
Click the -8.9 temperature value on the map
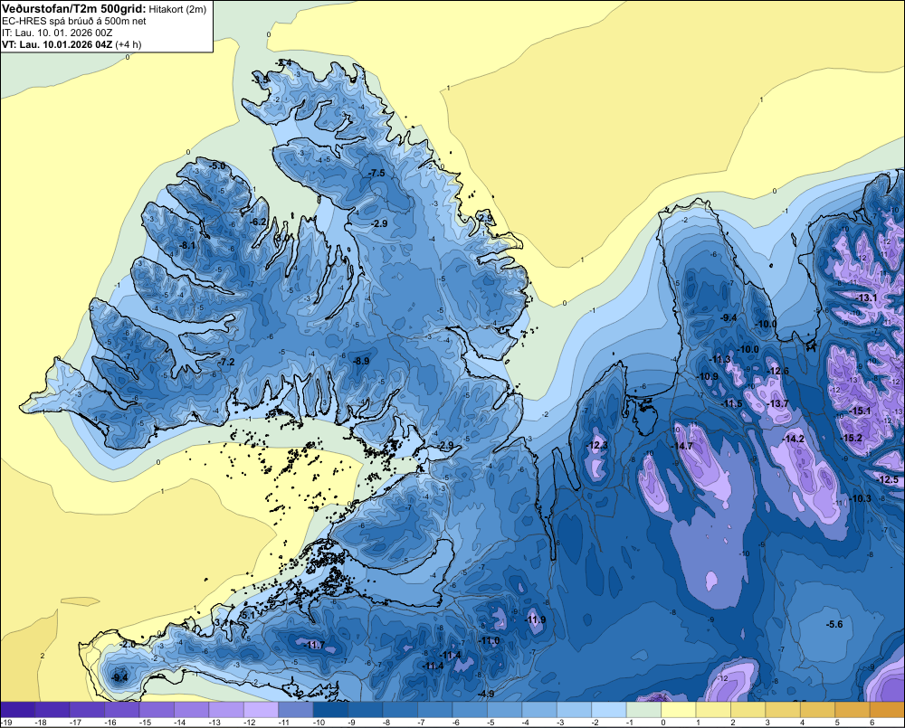(x=361, y=361)
